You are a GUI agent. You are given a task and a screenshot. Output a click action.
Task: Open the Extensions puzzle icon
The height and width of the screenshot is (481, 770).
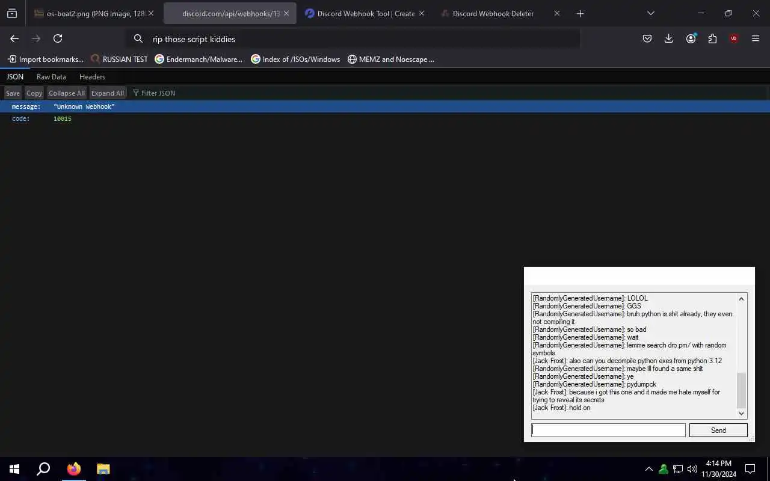tap(712, 38)
